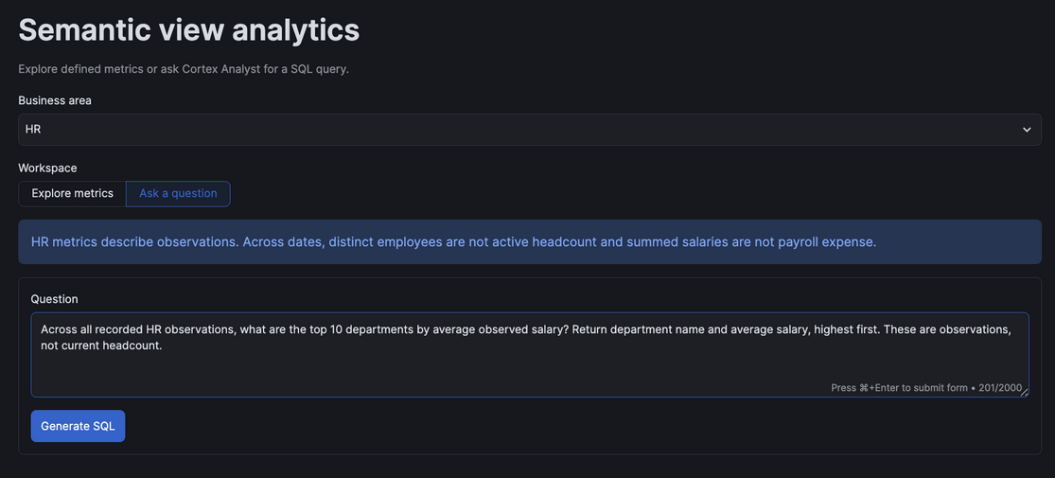Click the 'Press ⌘+Enter to submit form' hint
Viewport: 1055px width, 478px height.
[x=899, y=388]
